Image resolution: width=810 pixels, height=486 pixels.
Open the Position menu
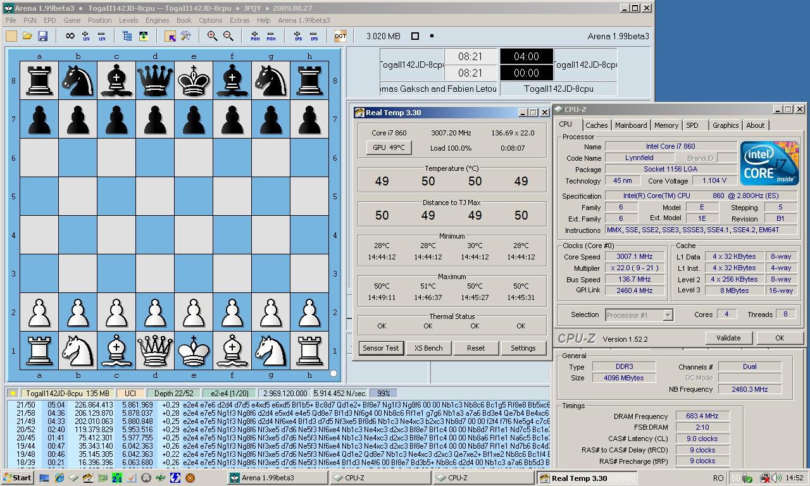[99, 20]
